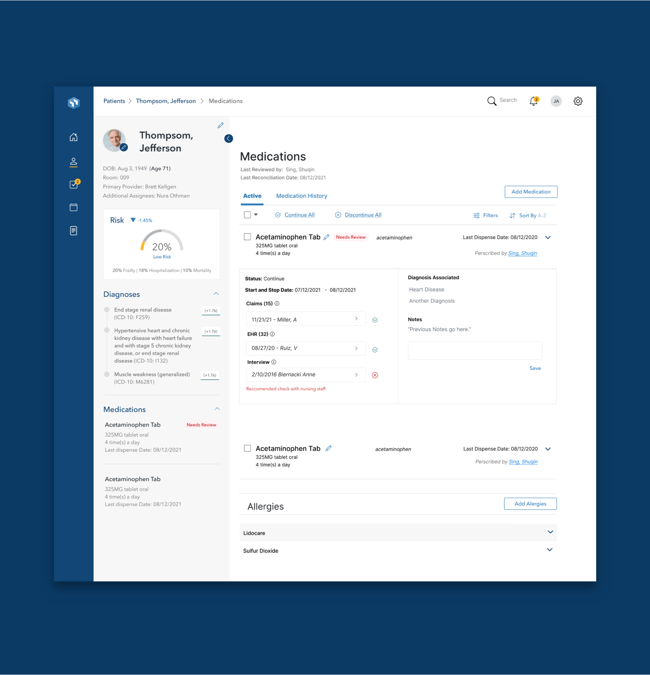Open the notifications bell
The image size is (650, 675).
pos(534,101)
